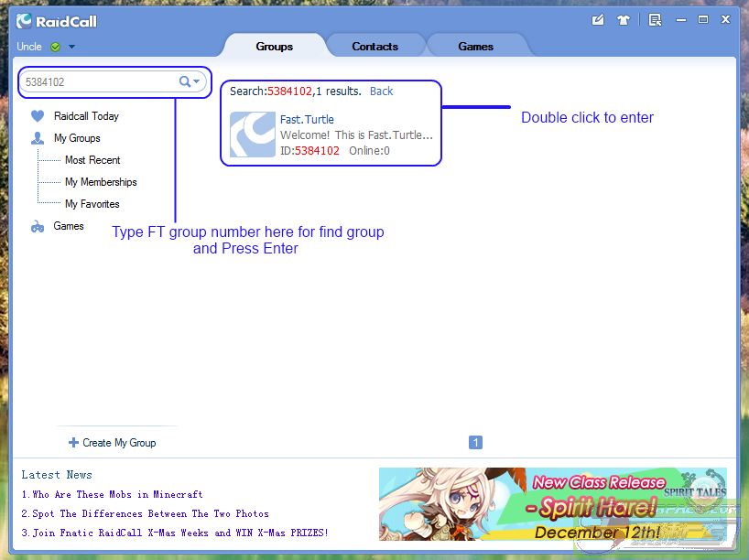Viewport: 749px width, 560px height.
Task: Open the feedback edit icon in title bar
Action: (x=598, y=19)
